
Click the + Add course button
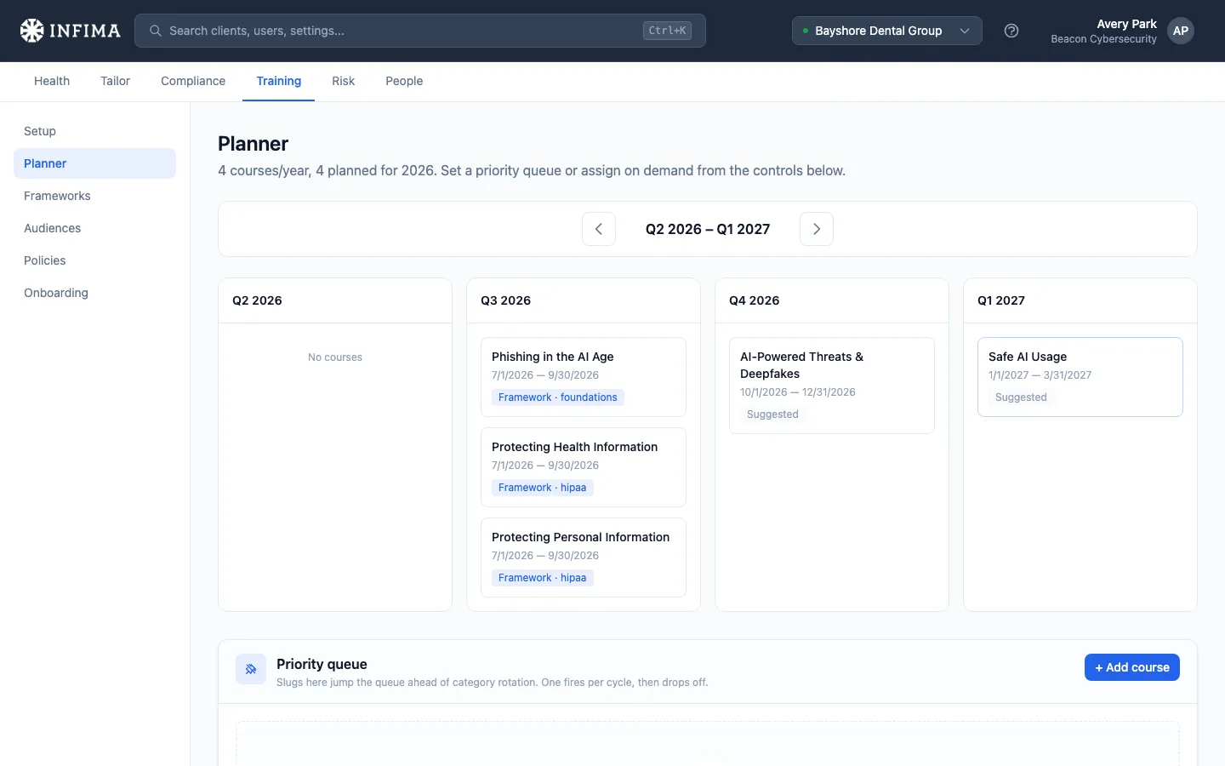point(1131,667)
